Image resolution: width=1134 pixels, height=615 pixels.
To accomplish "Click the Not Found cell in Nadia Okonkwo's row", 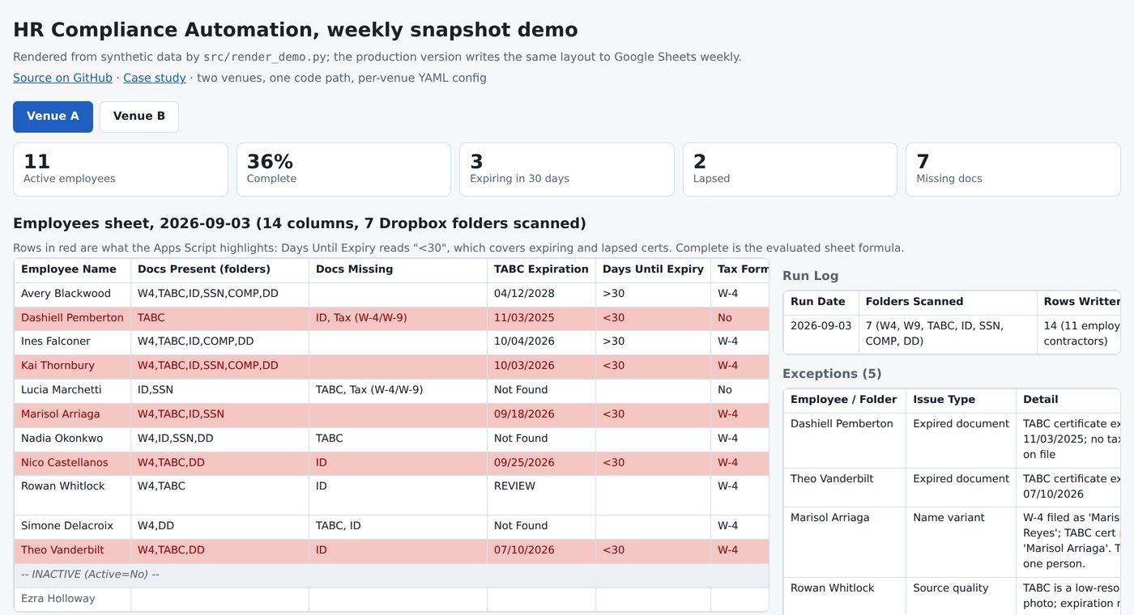I will pyautogui.click(x=541, y=439).
